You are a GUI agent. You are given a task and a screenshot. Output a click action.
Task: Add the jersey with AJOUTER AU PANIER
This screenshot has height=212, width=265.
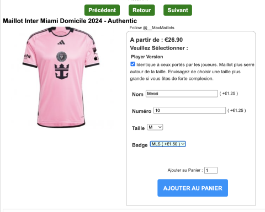[193, 188]
